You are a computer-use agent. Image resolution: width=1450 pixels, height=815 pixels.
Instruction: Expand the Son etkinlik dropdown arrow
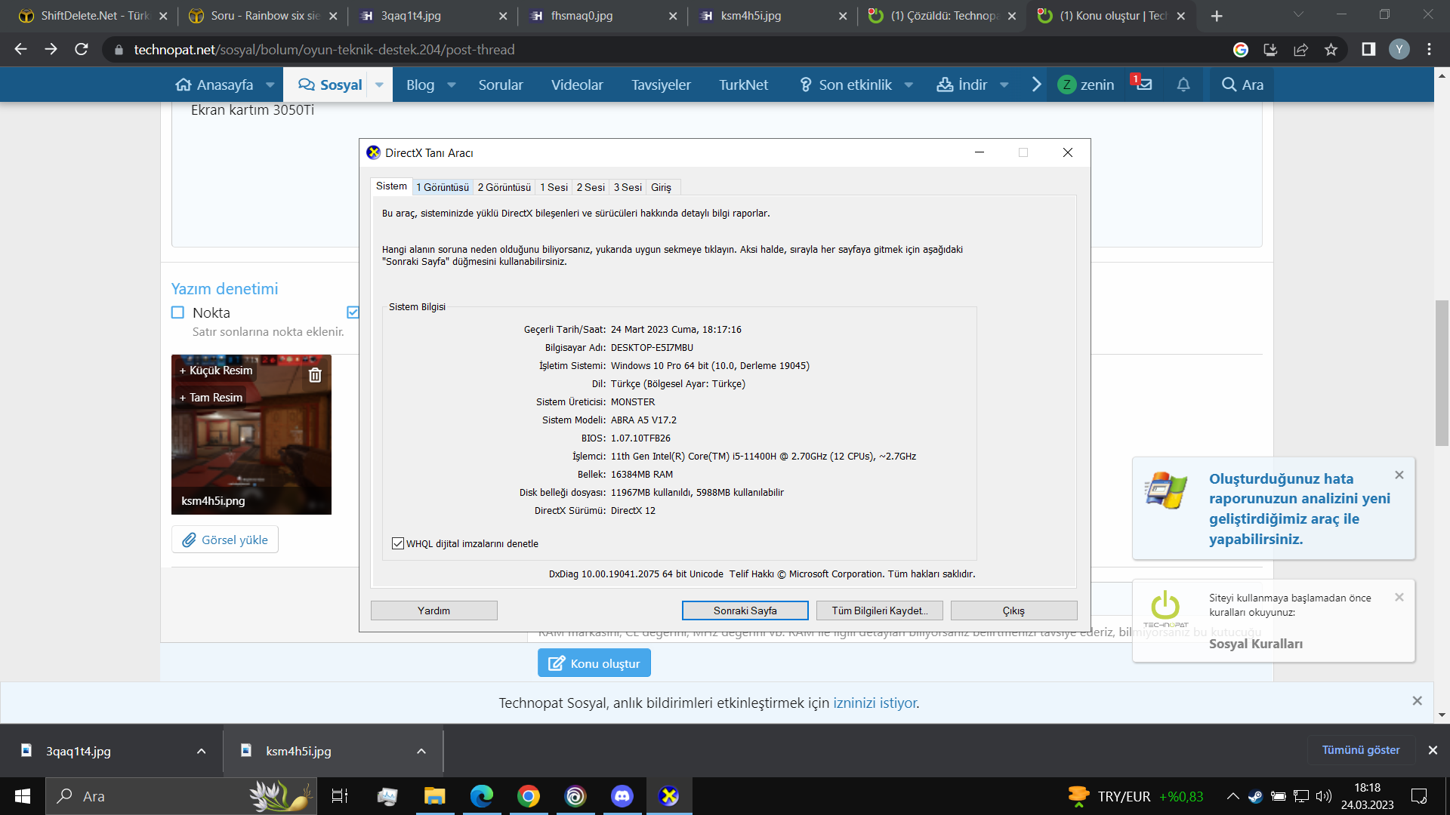pos(909,85)
